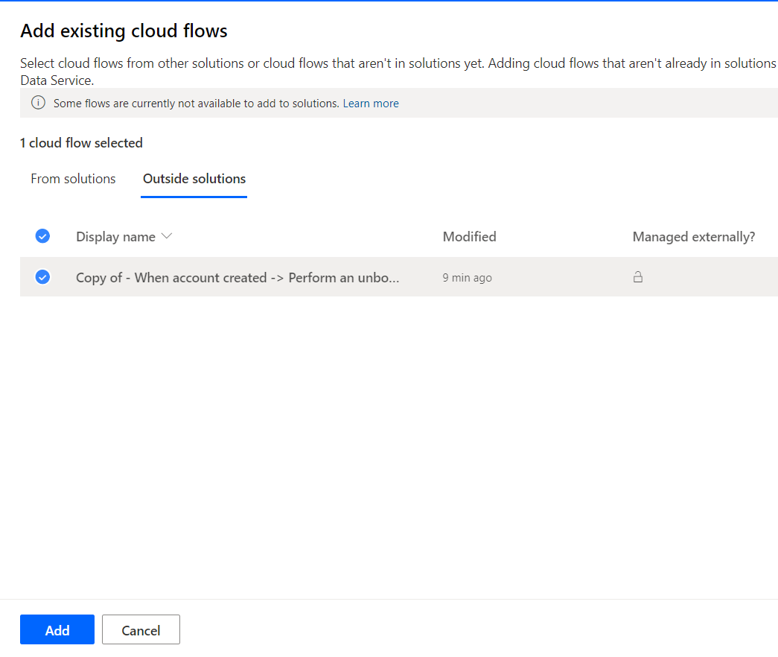Switch to the Outside solutions tab
Viewport: 778px width, 657px height.
coord(194,179)
